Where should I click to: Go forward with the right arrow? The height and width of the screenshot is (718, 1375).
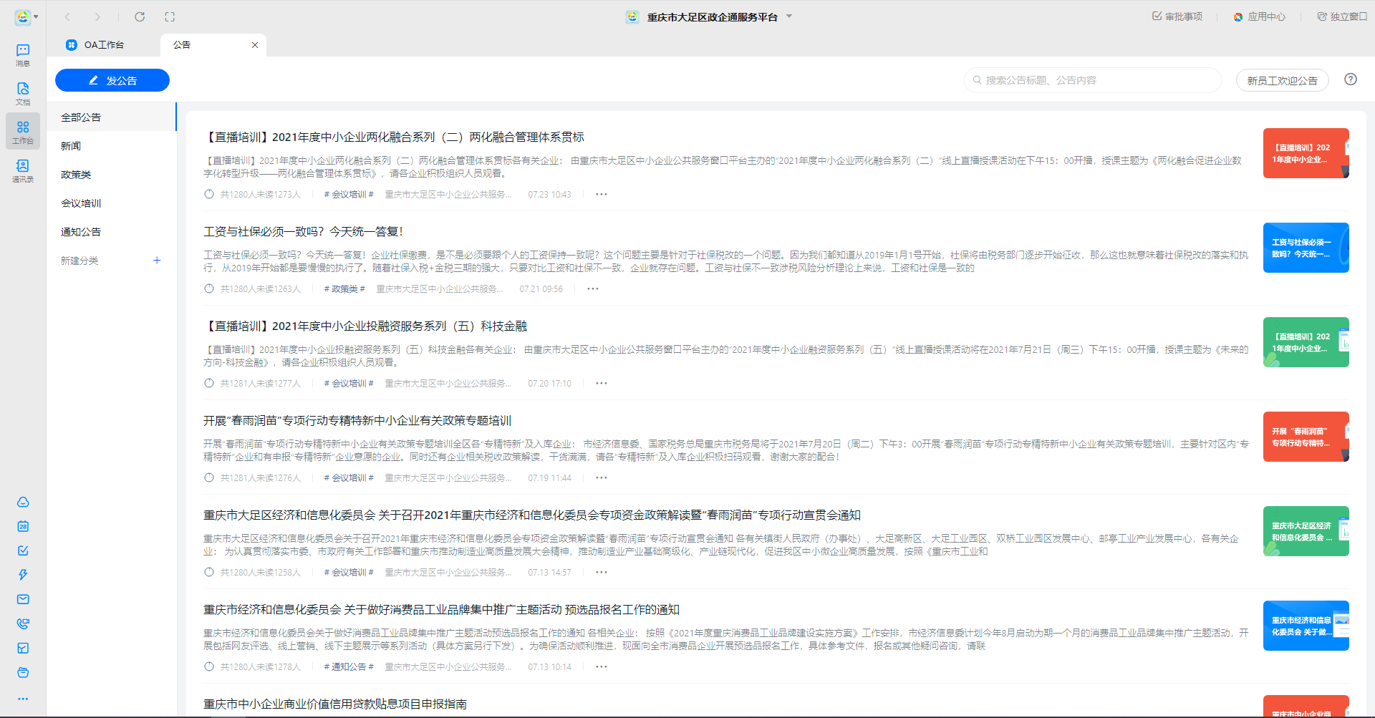[97, 16]
